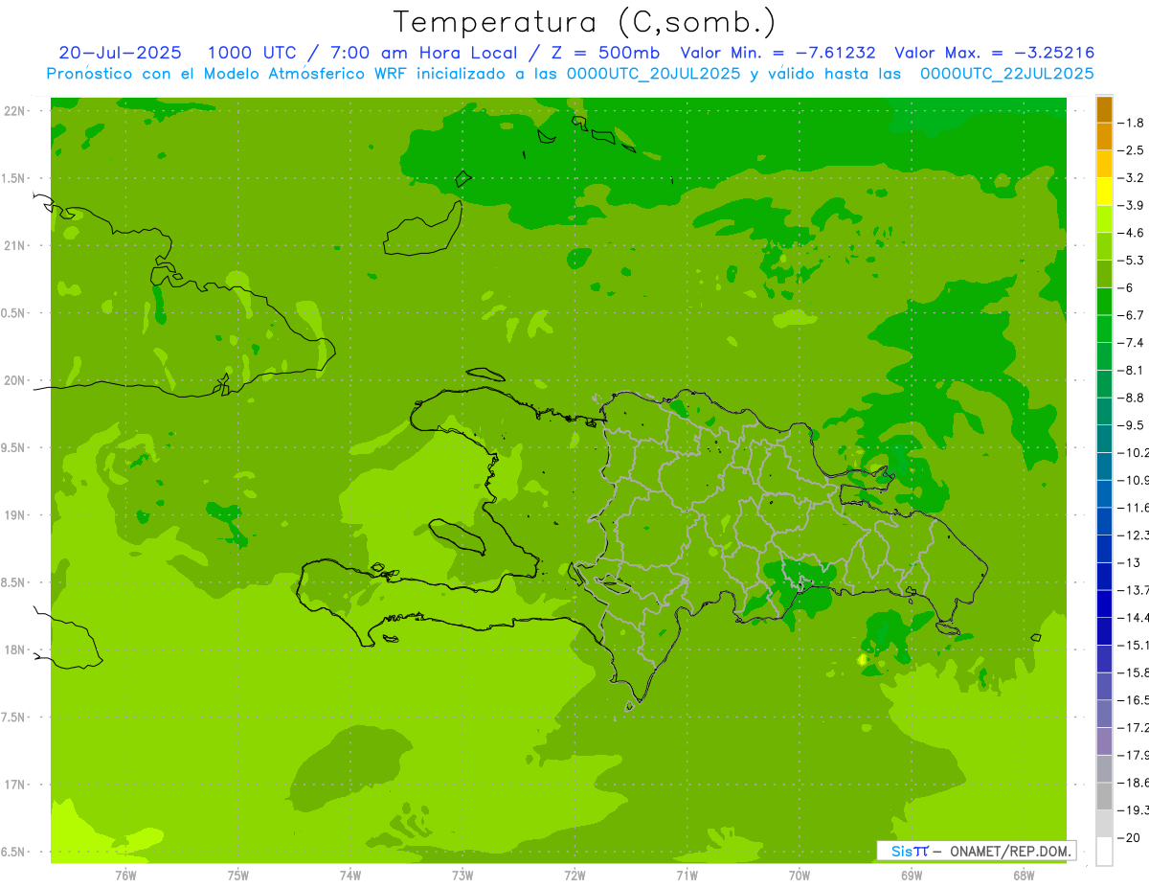1149x888 pixels.
Task: Click the '70W' longitude label
Action: [x=800, y=875]
